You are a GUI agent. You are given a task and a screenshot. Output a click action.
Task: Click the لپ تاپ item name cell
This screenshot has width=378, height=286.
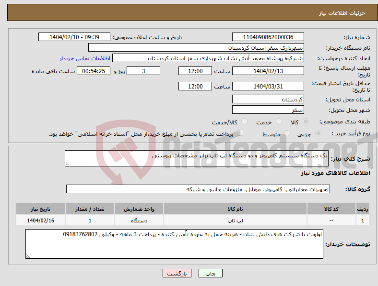click(235, 220)
